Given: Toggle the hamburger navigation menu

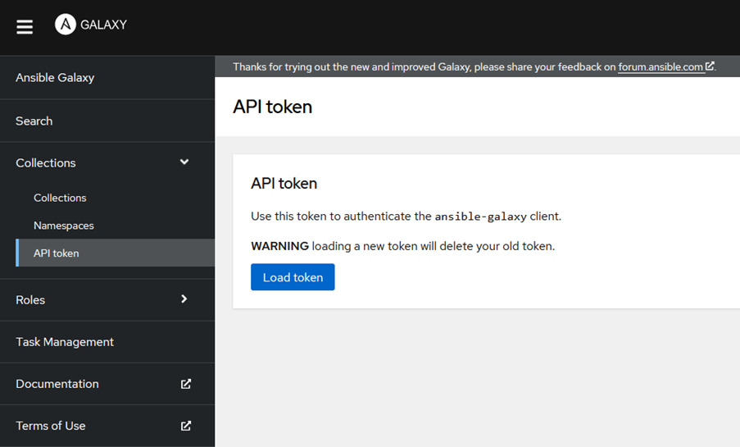Looking at the screenshot, I should [x=25, y=26].
